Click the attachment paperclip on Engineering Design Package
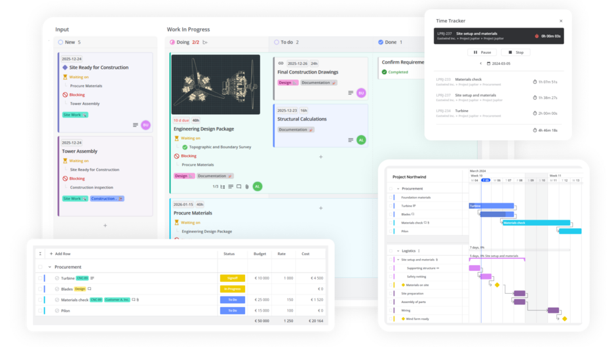 tap(247, 187)
